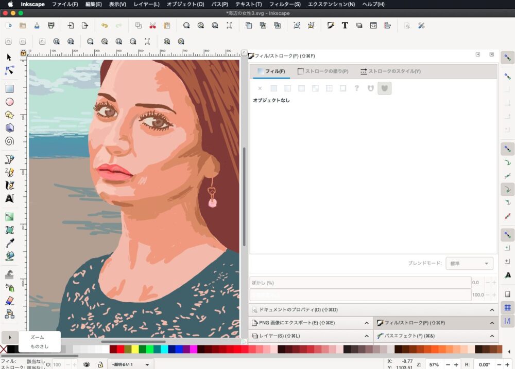This screenshot has height=369, width=515.
Task: Toggle the guide lock above the toolbox
Action: coord(23,52)
